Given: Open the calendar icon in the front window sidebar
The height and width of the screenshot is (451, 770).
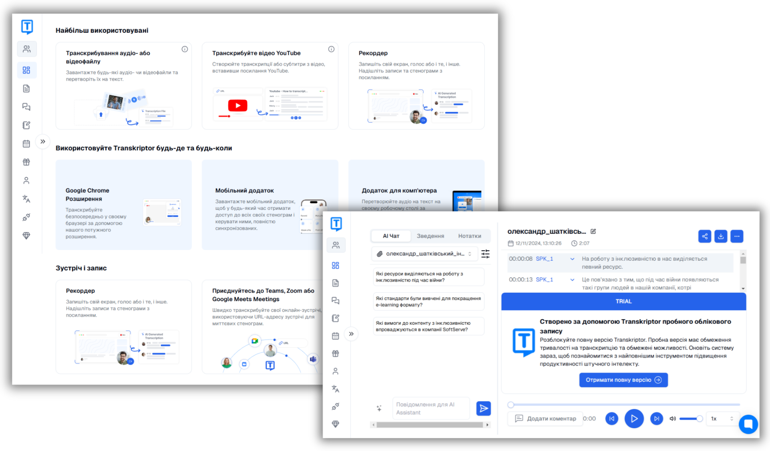Looking at the screenshot, I should [336, 336].
